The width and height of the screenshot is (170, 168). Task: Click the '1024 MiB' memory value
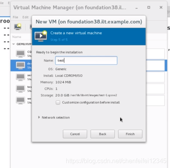(63, 82)
